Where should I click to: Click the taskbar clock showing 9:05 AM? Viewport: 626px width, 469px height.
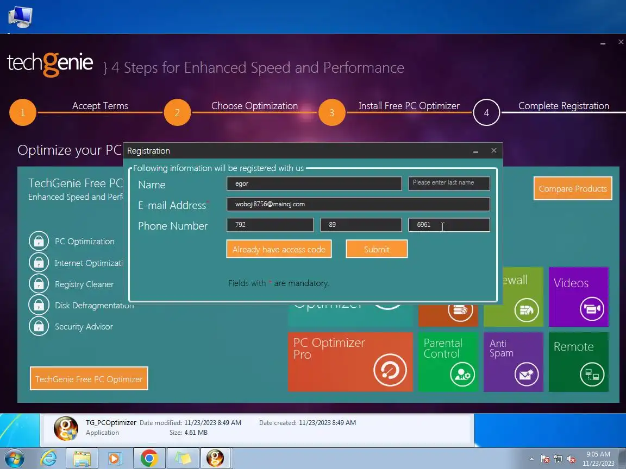coord(598,459)
